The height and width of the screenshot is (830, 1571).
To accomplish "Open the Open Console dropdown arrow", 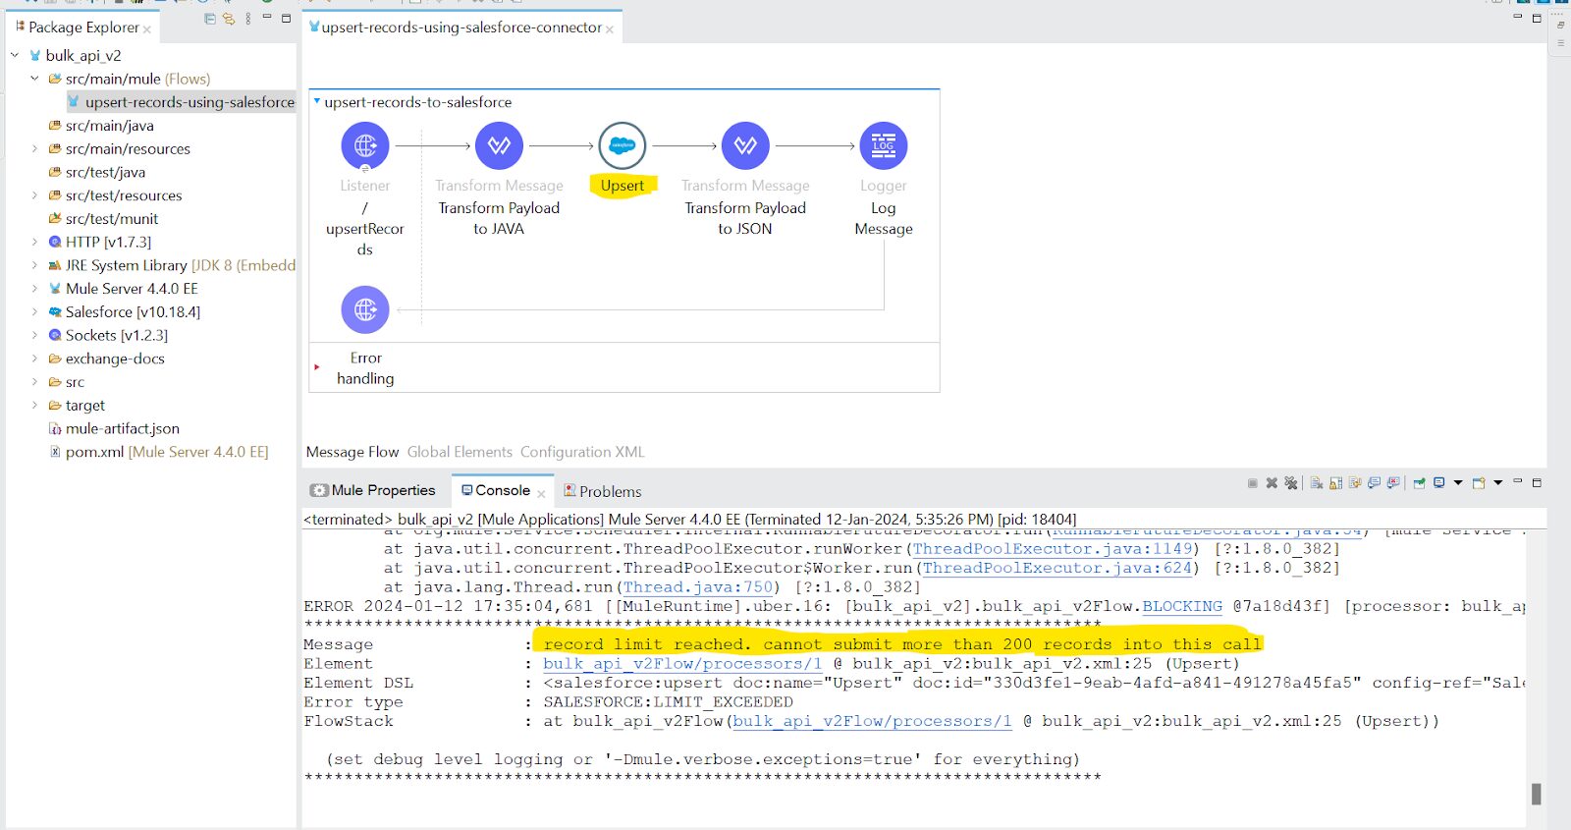I will tap(1498, 482).
